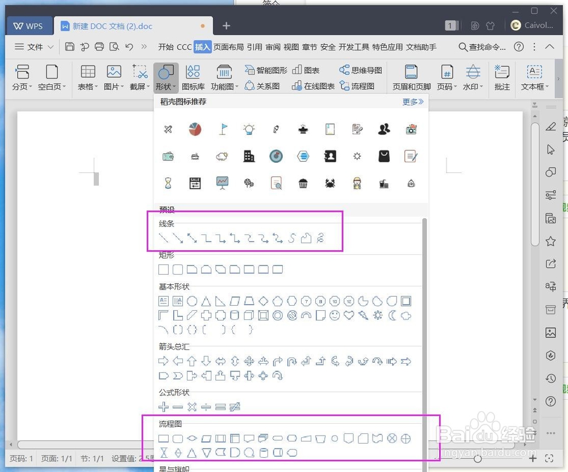Insert an 在线图表 online chart
This screenshot has height=472, width=568.
pos(313,86)
